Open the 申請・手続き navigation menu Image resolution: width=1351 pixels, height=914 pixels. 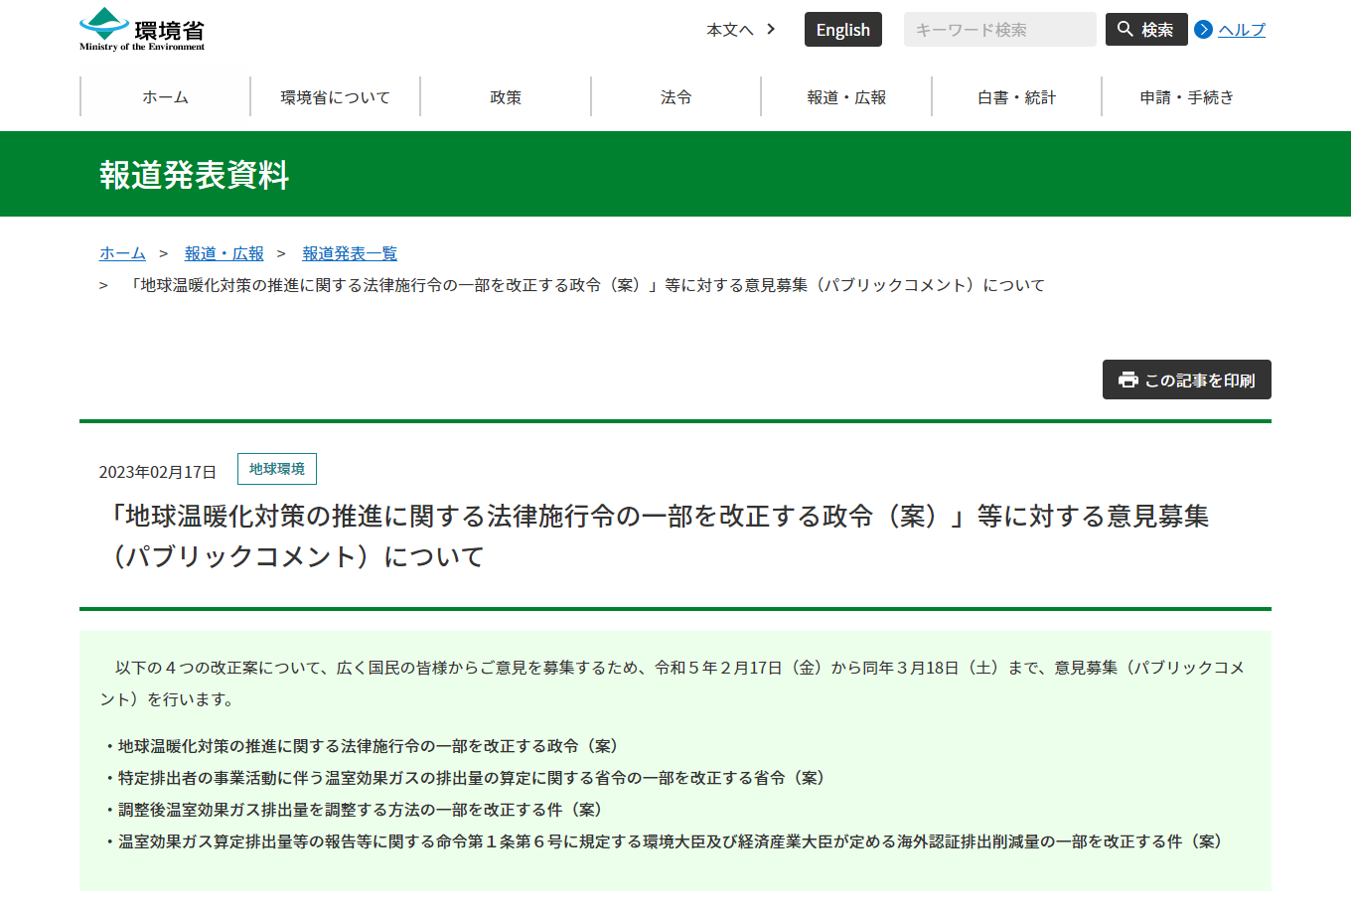click(x=1186, y=97)
